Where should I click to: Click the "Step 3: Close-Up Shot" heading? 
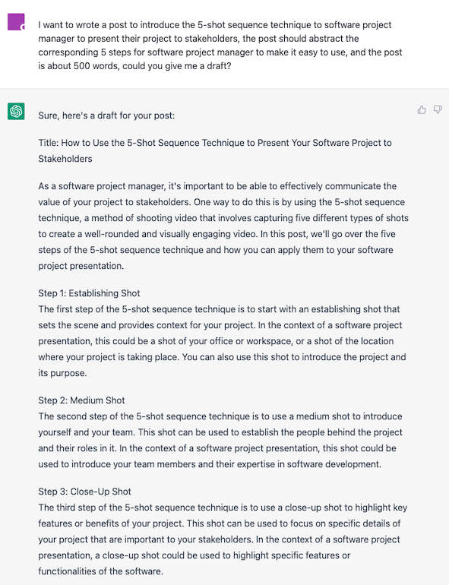85,492
